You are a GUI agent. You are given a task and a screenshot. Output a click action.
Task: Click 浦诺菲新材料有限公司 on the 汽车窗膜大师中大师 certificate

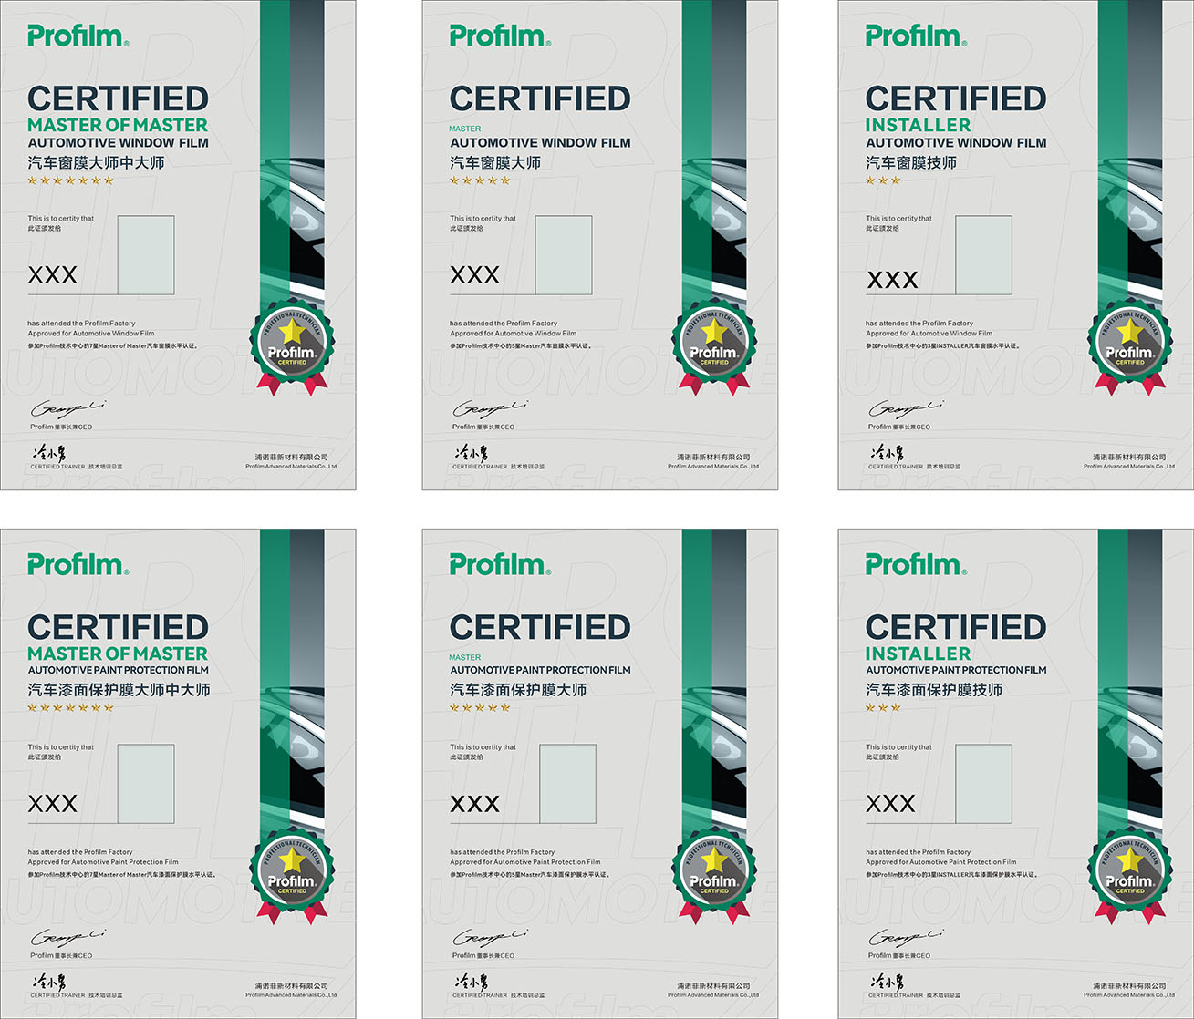[x=291, y=458]
